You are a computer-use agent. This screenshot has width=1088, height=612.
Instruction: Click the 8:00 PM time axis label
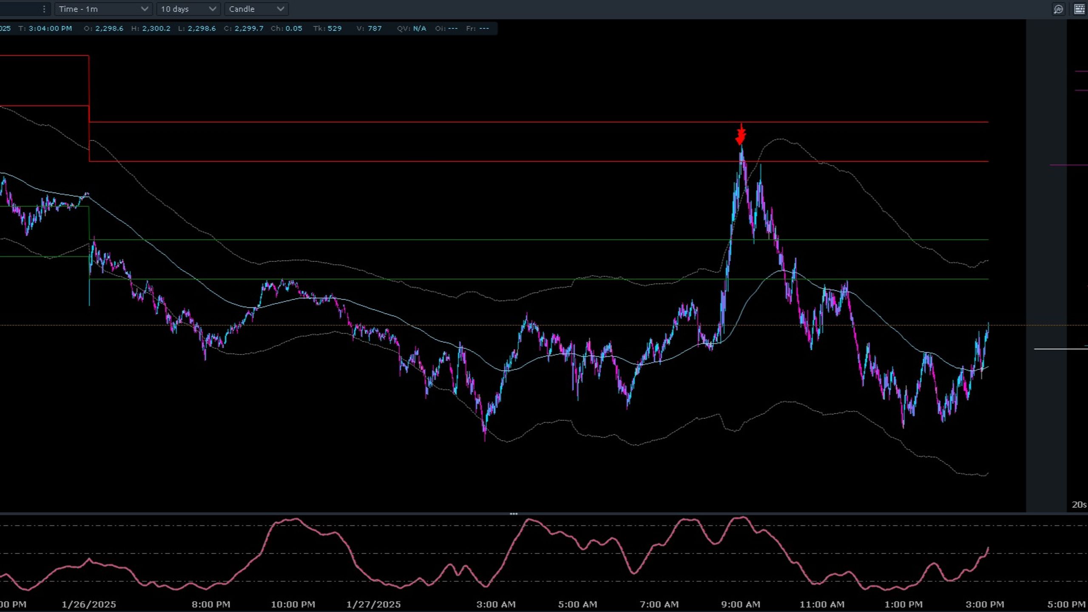pyautogui.click(x=211, y=604)
